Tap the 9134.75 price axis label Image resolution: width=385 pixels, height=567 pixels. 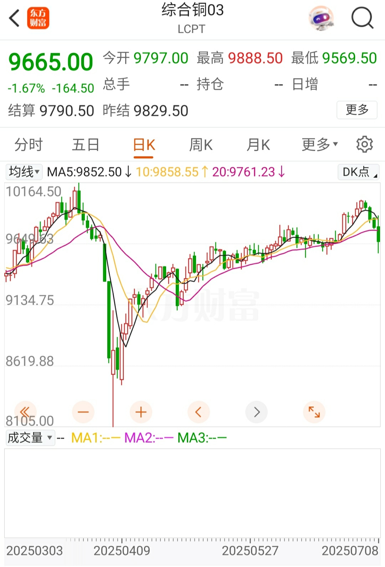(x=30, y=300)
